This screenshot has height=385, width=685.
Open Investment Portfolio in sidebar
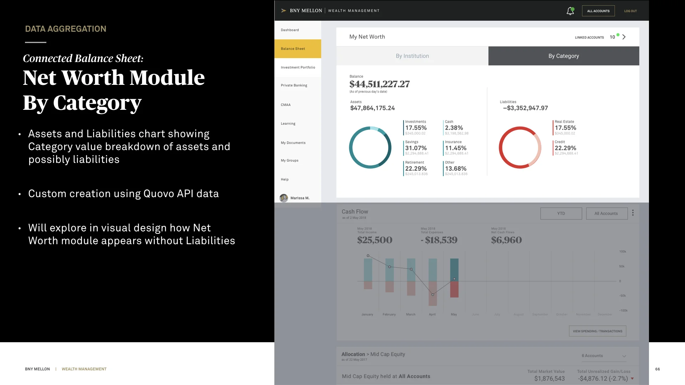[298, 67]
